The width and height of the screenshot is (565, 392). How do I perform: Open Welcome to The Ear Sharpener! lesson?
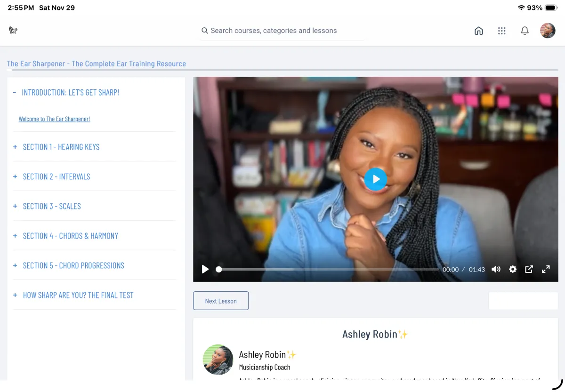tap(54, 119)
